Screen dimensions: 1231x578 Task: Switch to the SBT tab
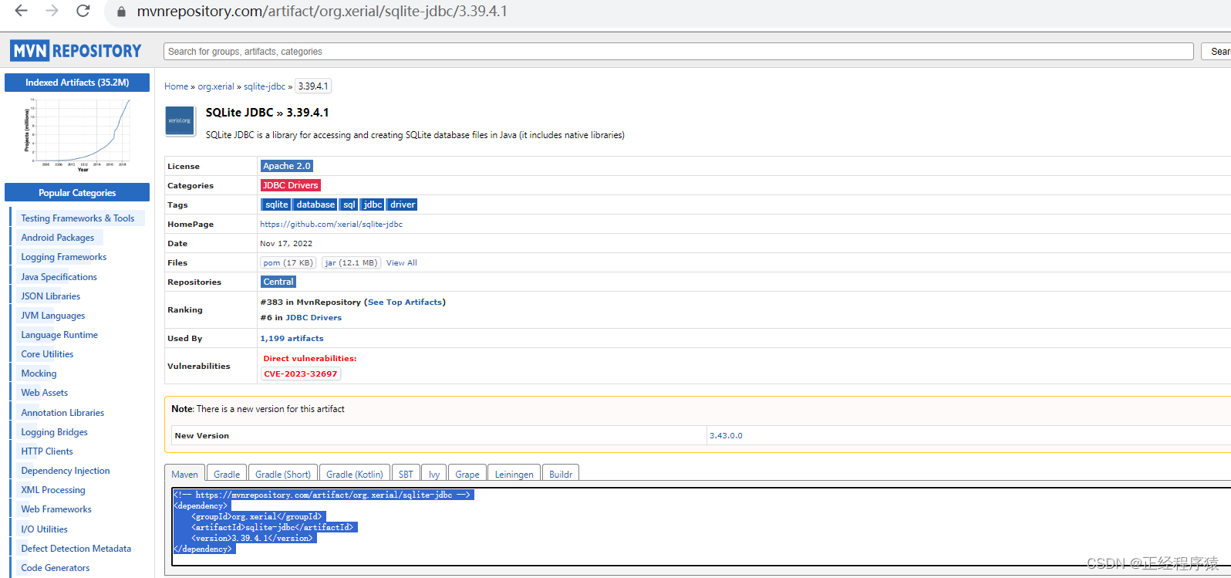(406, 473)
